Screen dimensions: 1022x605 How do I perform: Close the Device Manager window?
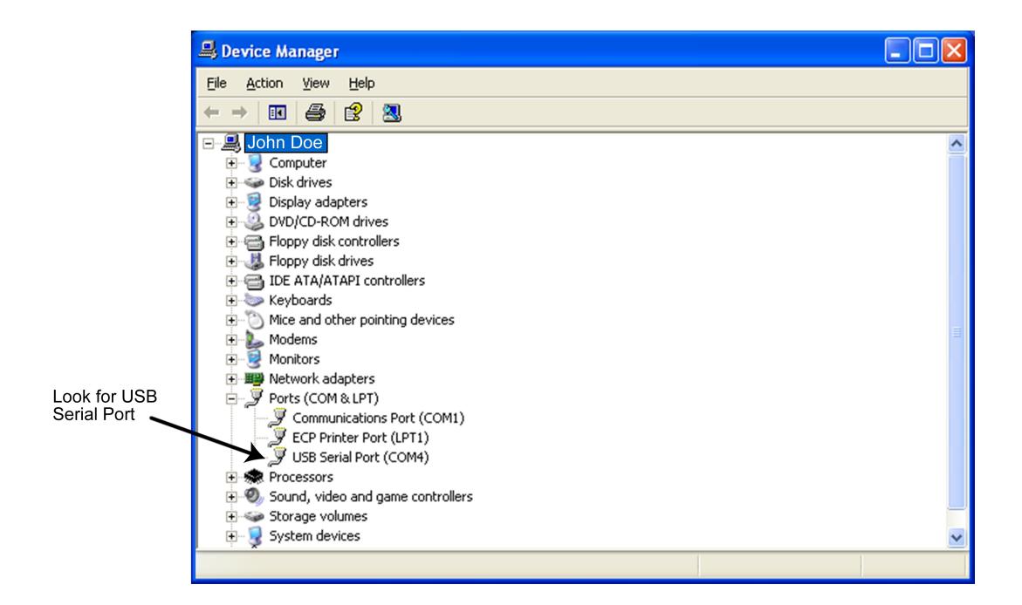tap(954, 51)
